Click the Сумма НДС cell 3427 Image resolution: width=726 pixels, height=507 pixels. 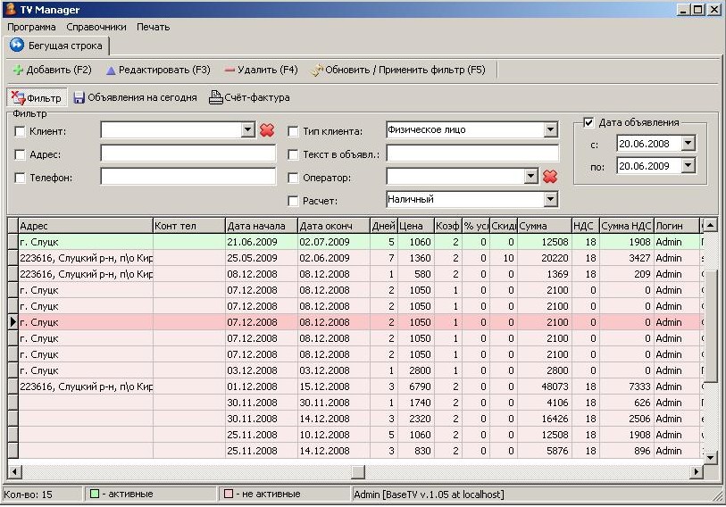tap(627, 258)
